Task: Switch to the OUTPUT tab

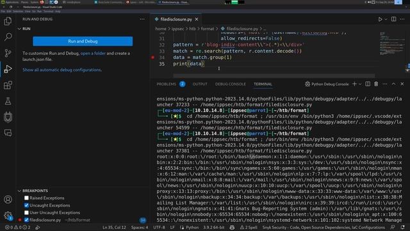Action: (200, 84)
